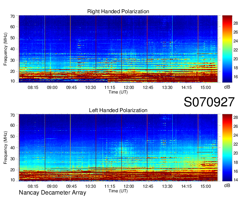Click the 16 value on Right Handed colorbar

click(x=236, y=77)
